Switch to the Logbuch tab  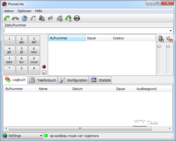click(x=15, y=80)
